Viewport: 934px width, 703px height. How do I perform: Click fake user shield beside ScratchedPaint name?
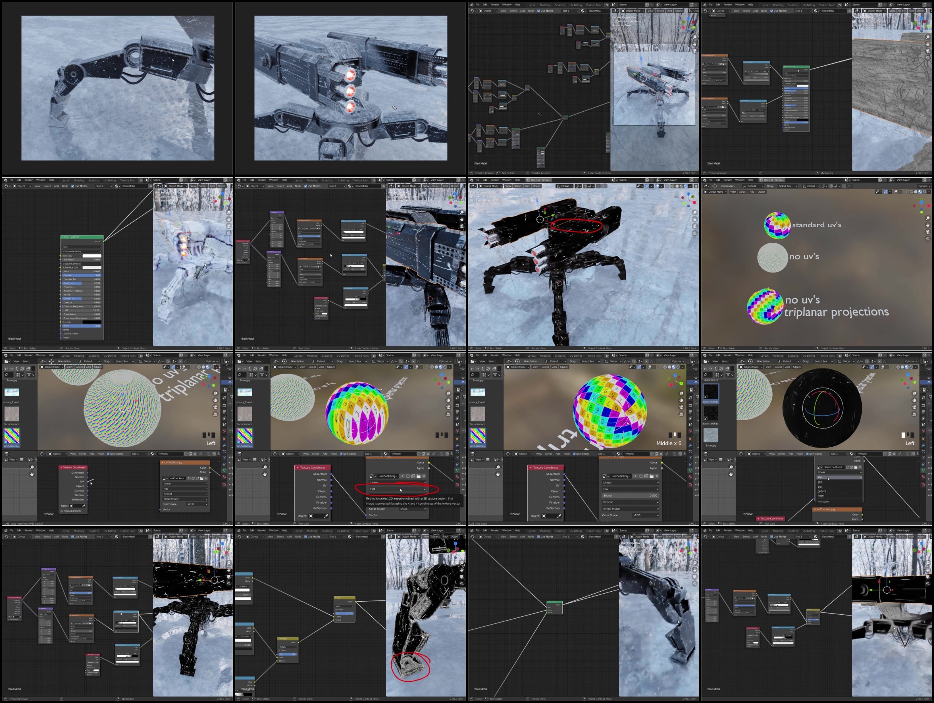coord(848,467)
